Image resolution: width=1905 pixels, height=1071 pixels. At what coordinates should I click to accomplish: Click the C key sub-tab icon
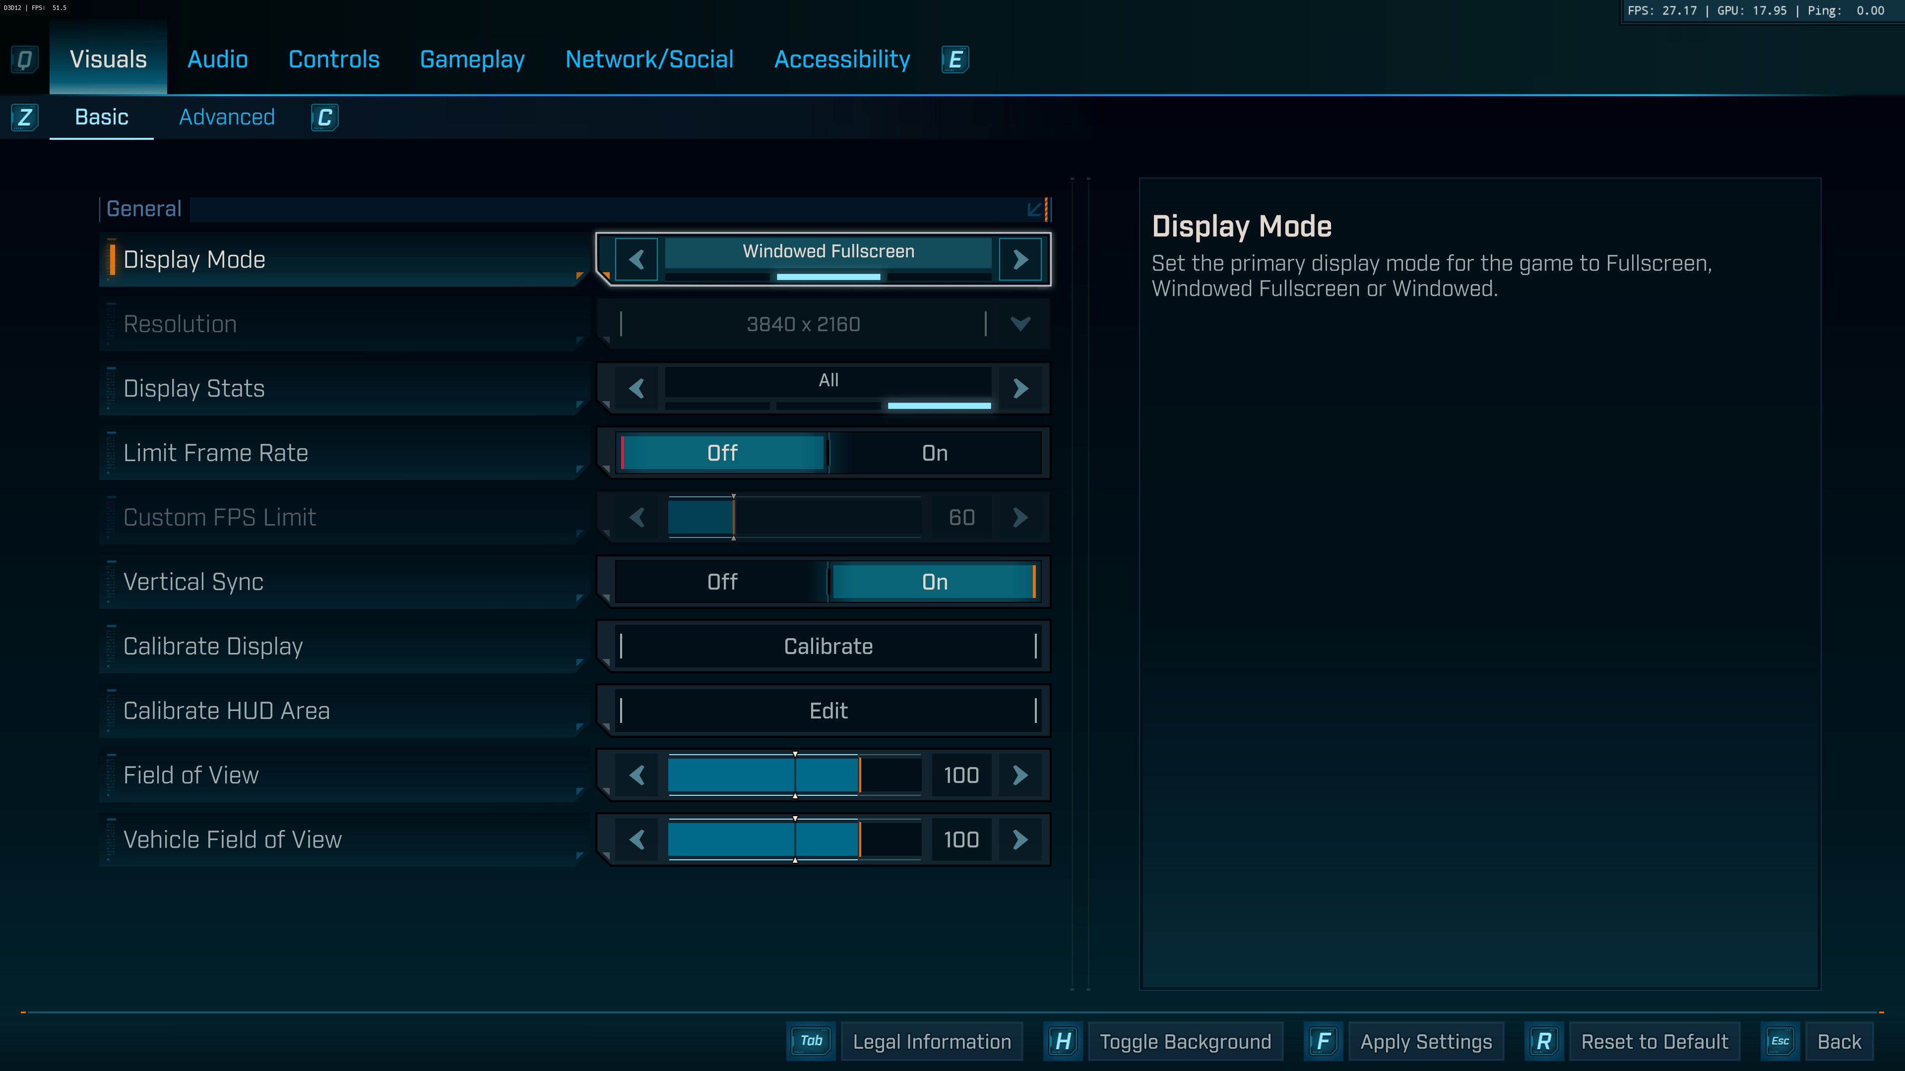324,118
